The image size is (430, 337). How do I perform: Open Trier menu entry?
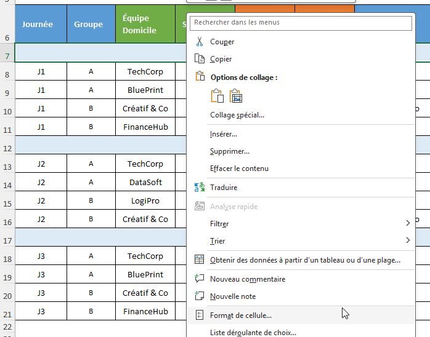301,241
